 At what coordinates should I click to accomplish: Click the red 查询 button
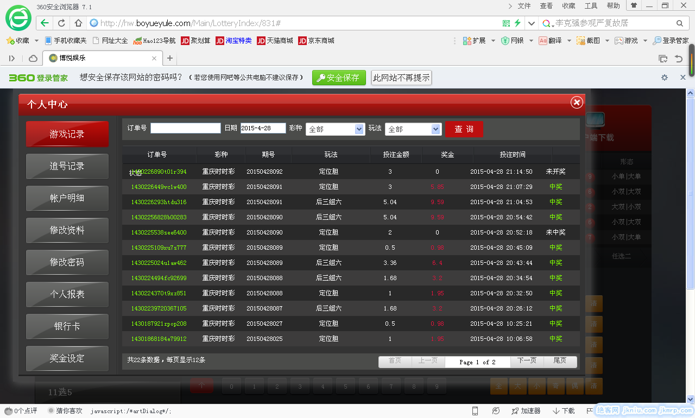pos(464,129)
